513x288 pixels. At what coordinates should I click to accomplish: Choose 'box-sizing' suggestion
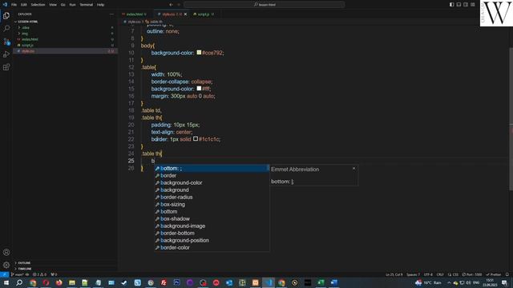212,205
